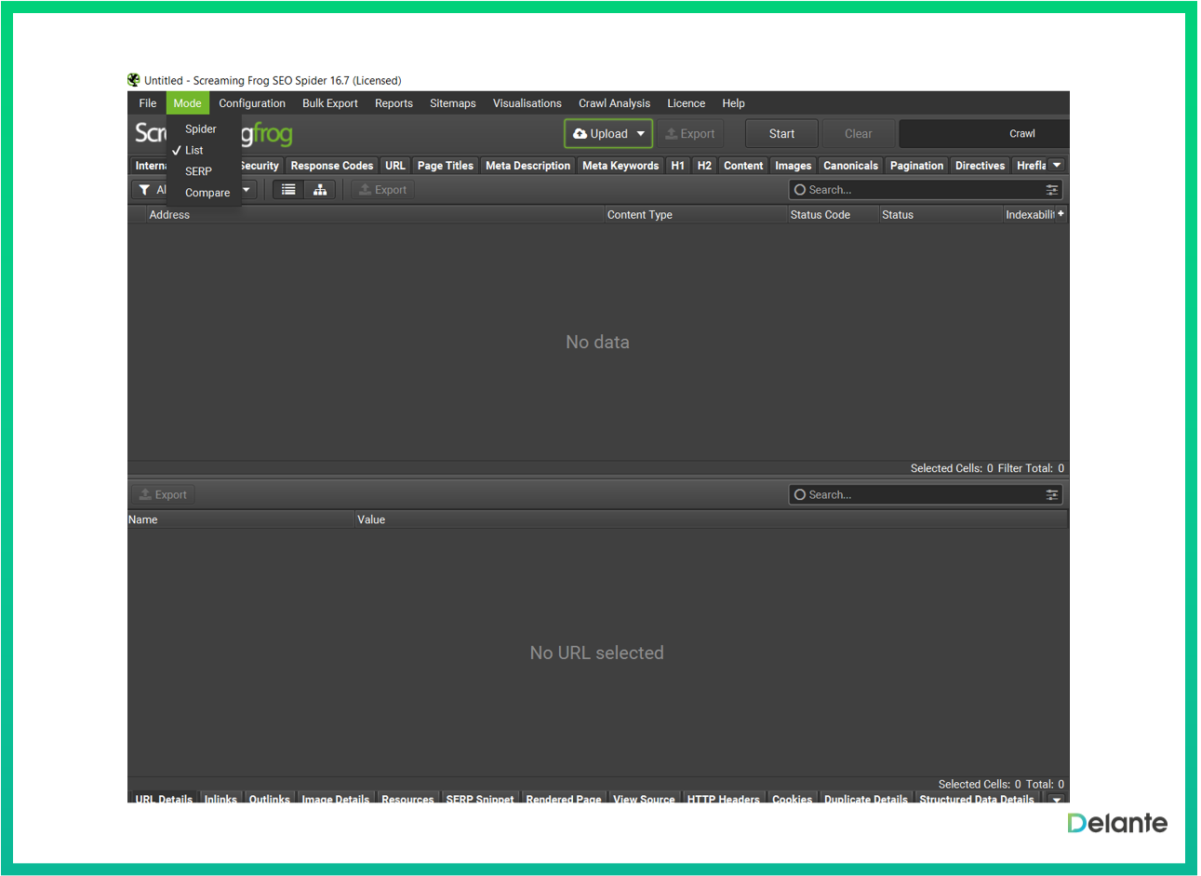Screen dimensions: 1201x876
Task: Open the Structured Data Details bottom tab
Action: 977,799
